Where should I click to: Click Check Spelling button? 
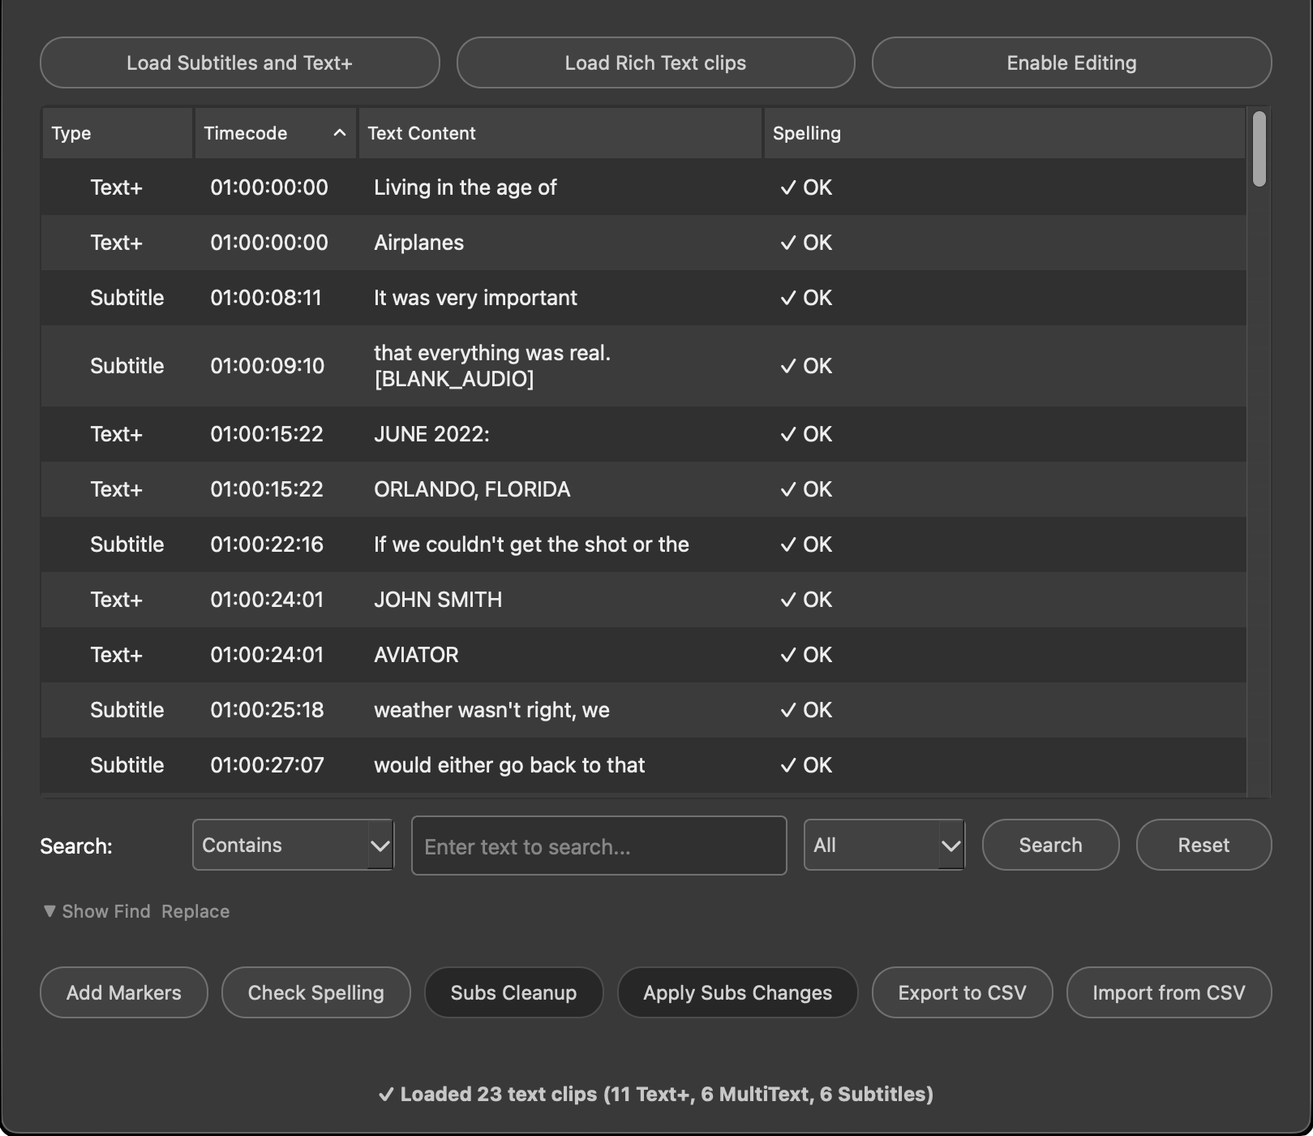point(316,992)
